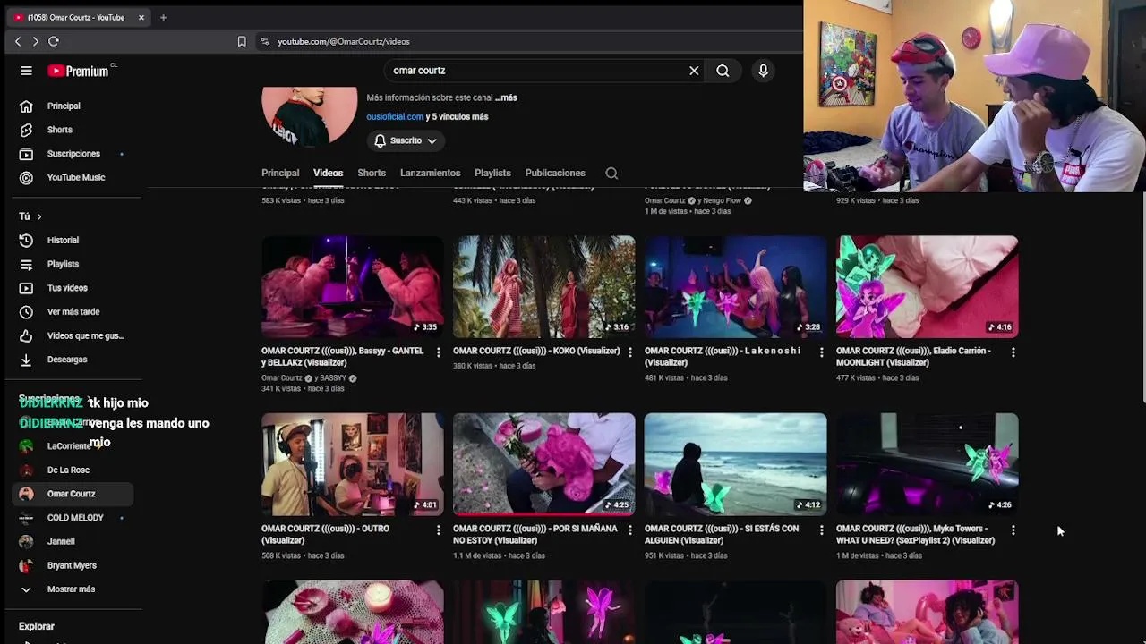Screen dimensions: 1146x644
Task: Go forward in browser history
Action: [35, 41]
